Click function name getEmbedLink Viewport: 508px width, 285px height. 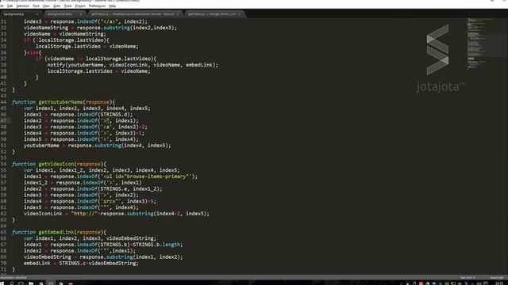56,232
